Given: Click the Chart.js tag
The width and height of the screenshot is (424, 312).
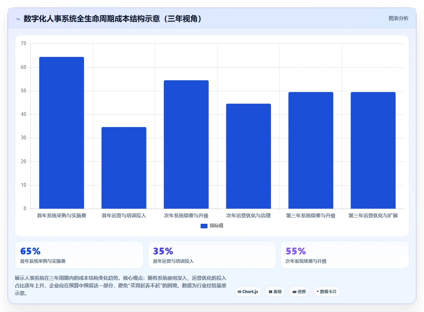Looking at the screenshot, I should click(x=248, y=292).
